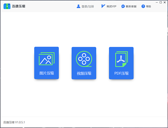
Task: Open the 登录/注册 login link
Action: click(87, 6)
